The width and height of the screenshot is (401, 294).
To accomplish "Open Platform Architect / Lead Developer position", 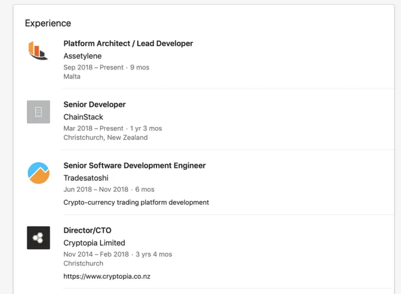I will [128, 43].
